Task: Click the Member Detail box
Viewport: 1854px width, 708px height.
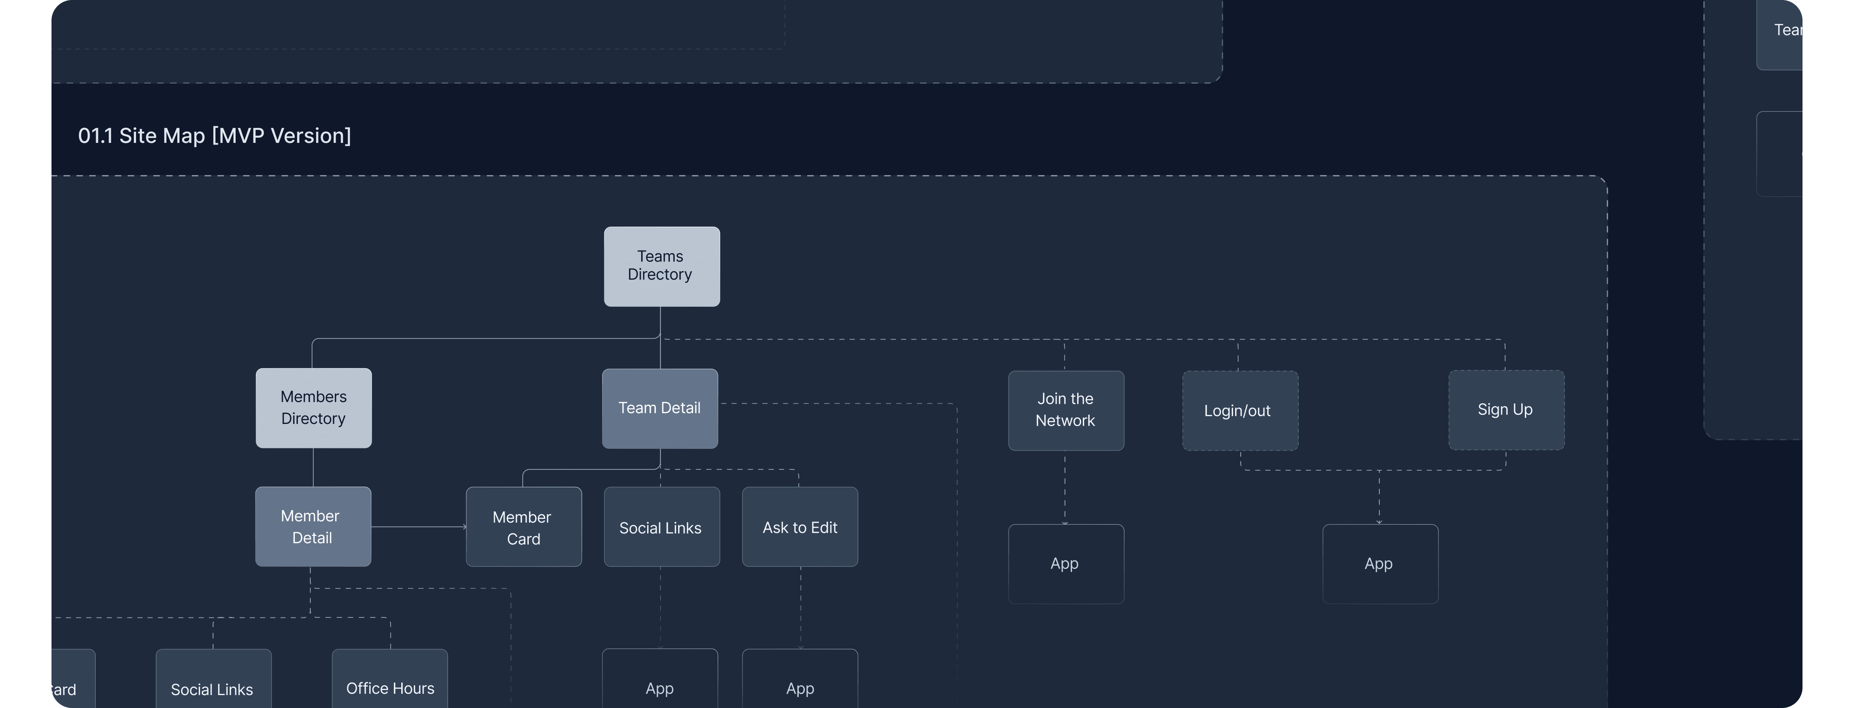Action: coord(312,526)
